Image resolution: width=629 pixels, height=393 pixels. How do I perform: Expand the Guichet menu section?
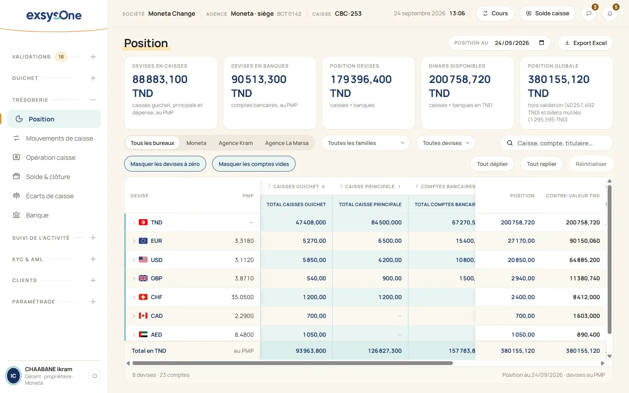93,78
